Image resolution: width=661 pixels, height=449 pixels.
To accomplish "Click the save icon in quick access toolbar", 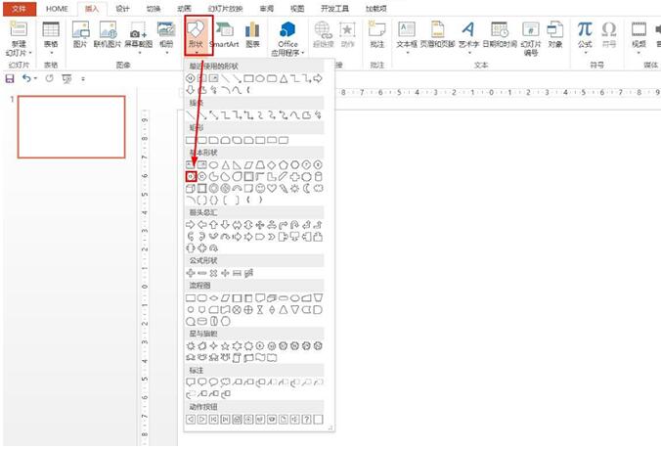I will pyautogui.click(x=10, y=77).
